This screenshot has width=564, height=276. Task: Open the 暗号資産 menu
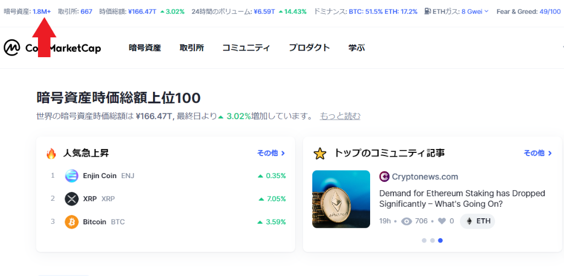point(145,48)
